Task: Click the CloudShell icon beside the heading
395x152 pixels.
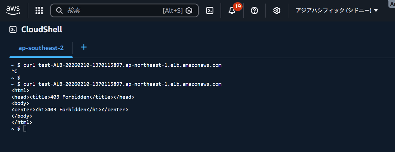Action: pos(13,30)
